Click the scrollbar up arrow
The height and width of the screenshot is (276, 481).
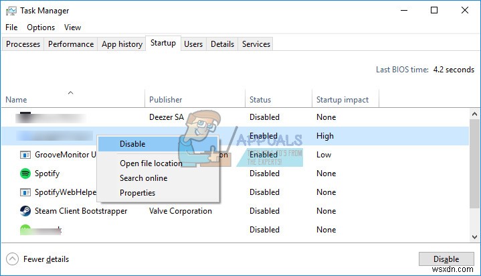tap(474, 114)
